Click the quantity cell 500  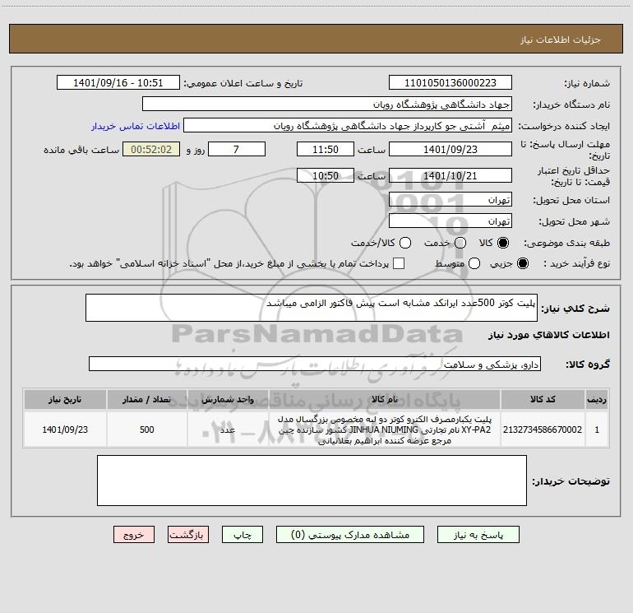[147, 430]
